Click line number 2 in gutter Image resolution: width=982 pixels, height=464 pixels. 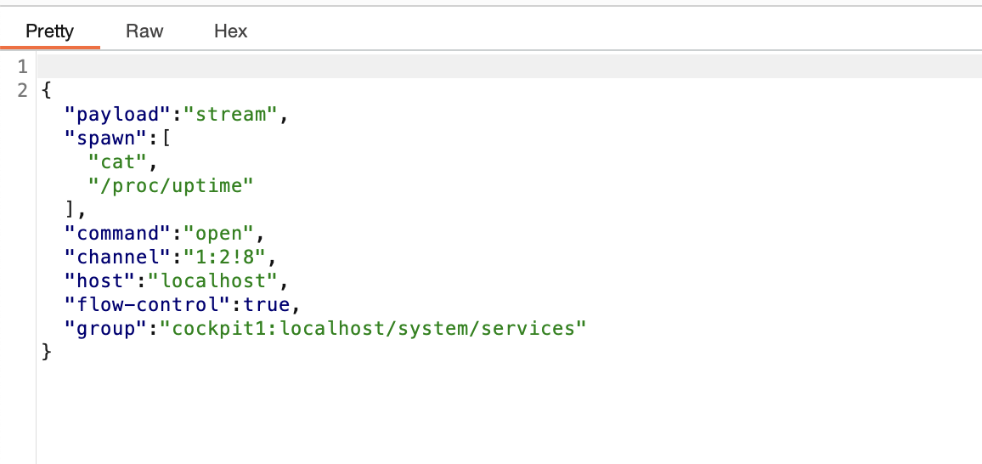(x=23, y=90)
